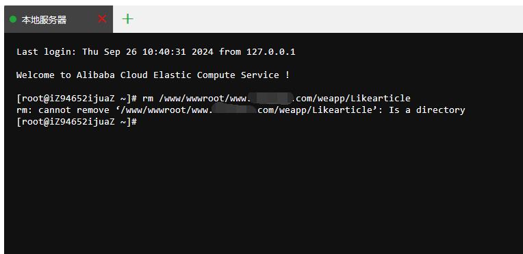Viewport: 523px width, 254px height.
Task: Click the 'rm' command word in terminal
Action: pos(148,99)
